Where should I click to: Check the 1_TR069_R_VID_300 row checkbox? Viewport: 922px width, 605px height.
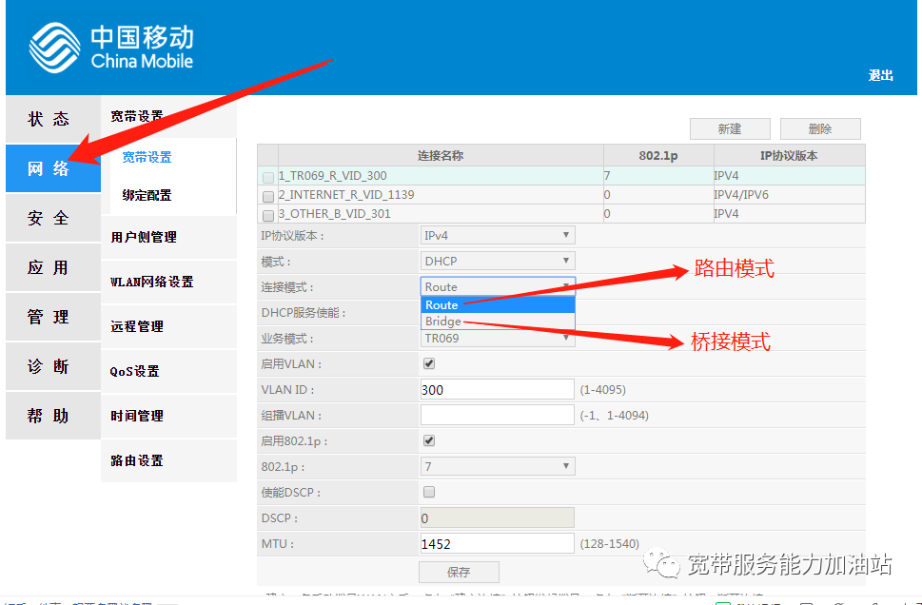(x=268, y=178)
